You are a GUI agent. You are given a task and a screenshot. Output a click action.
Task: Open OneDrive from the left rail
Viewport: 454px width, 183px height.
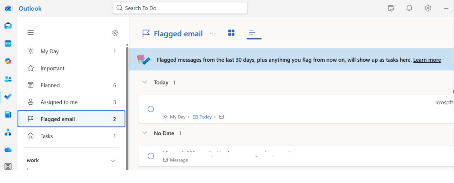(8, 150)
